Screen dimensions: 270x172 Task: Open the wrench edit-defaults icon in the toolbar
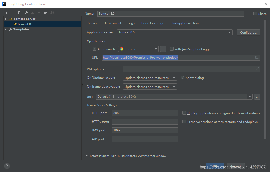26,13
